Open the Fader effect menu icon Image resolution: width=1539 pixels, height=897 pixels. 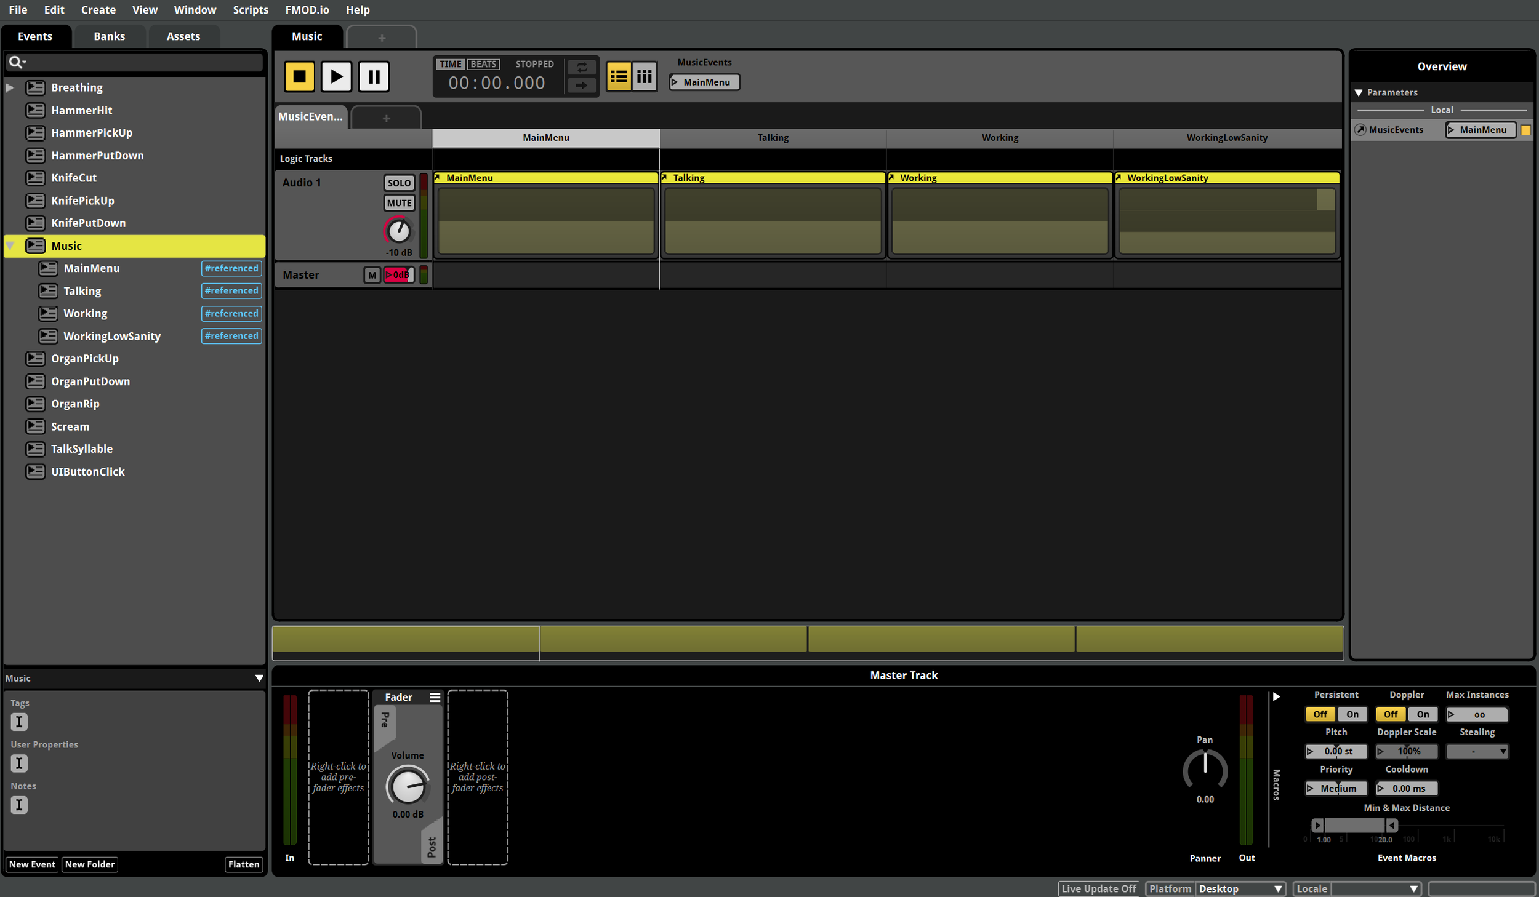pyautogui.click(x=435, y=697)
